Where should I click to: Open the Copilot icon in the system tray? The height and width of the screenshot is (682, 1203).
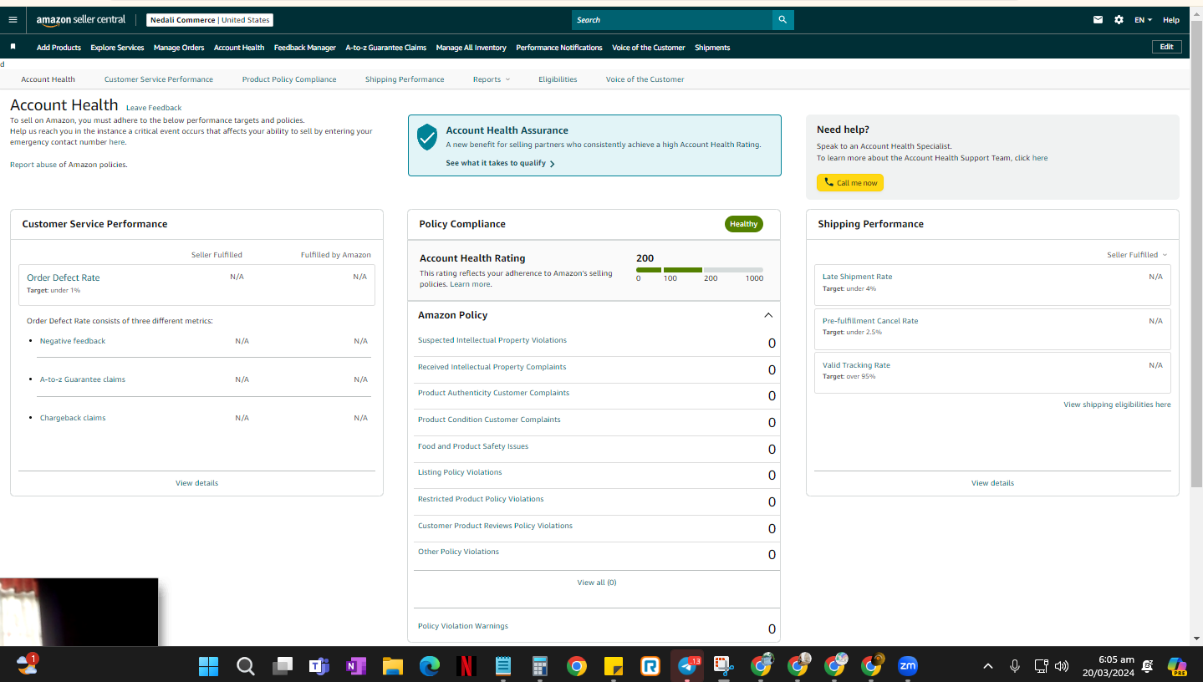tap(1177, 666)
